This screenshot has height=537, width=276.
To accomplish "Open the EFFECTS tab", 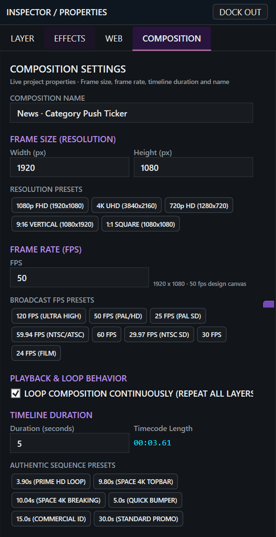I will (69, 38).
